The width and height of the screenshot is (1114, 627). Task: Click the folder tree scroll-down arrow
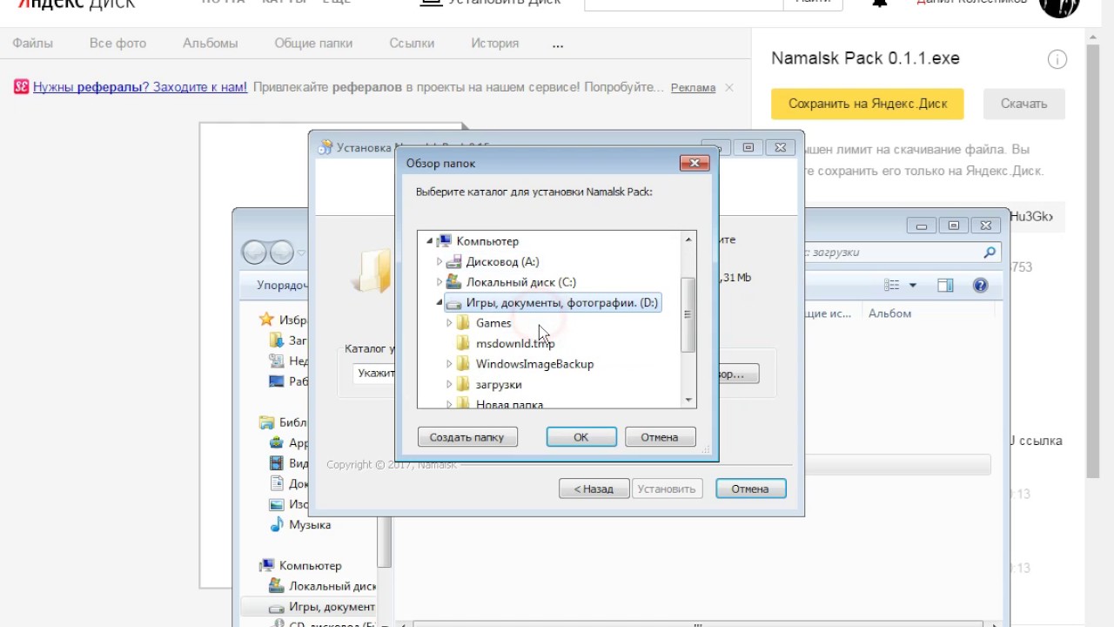coord(688,400)
